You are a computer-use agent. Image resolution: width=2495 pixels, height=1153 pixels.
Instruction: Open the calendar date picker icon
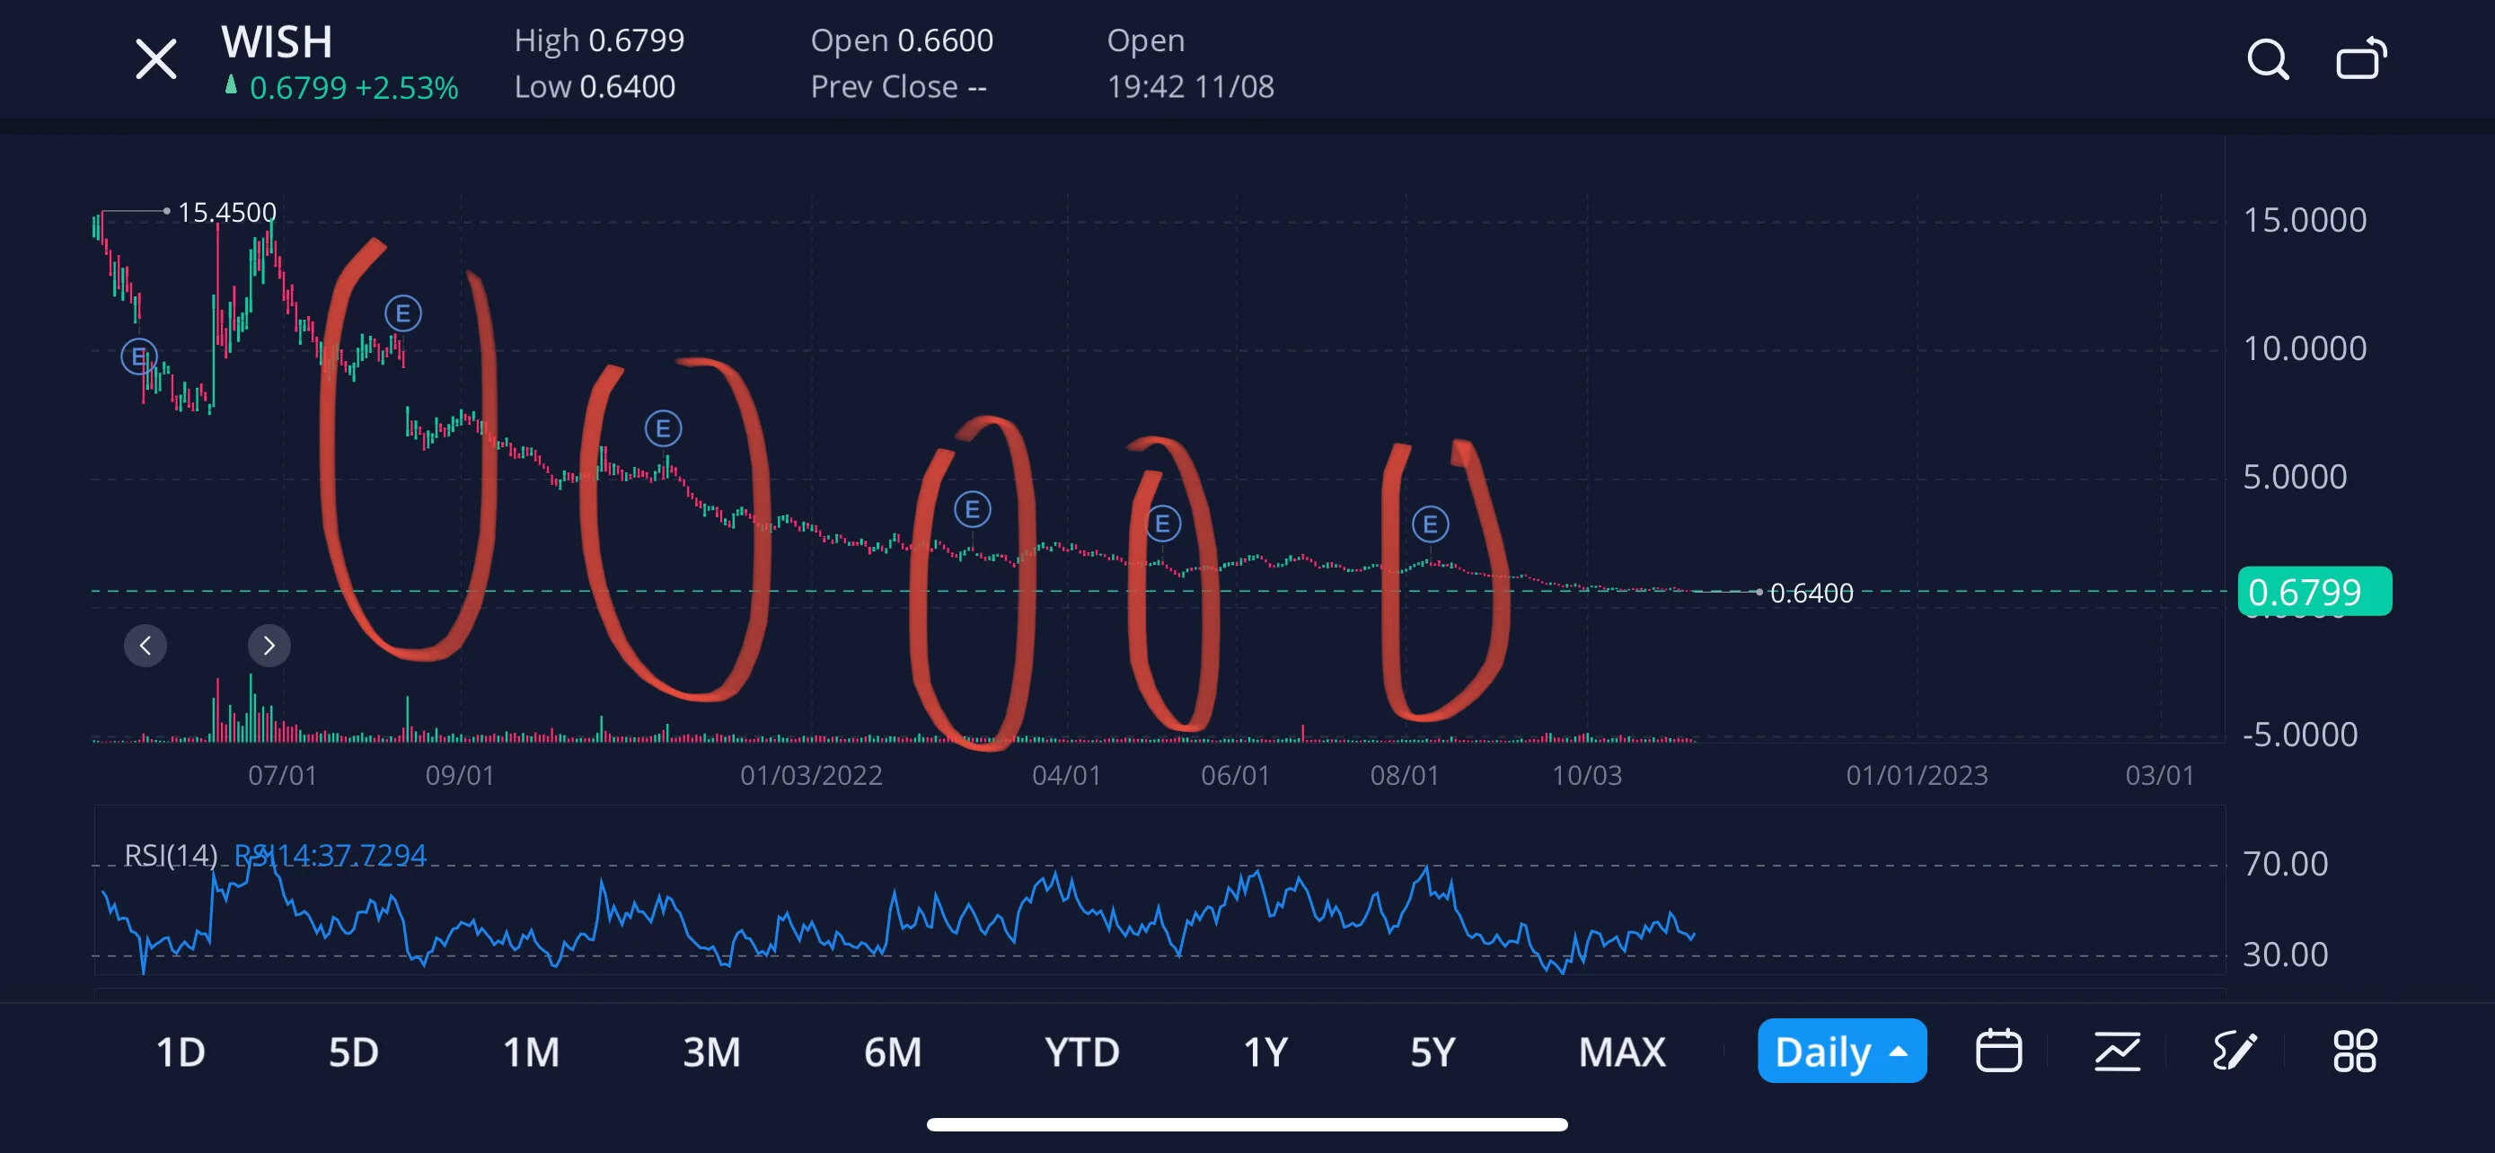[x=1998, y=1051]
